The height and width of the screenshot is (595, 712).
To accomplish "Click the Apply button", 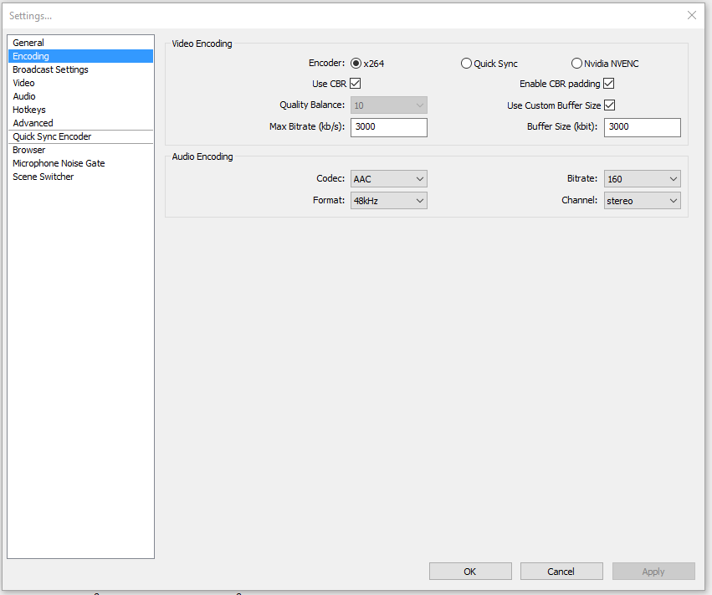I will pyautogui.click(x=653, y=572).
